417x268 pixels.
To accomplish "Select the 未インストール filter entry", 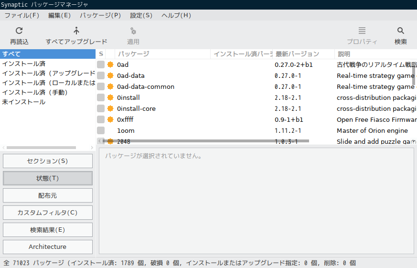I will click(x=48, y=102).
